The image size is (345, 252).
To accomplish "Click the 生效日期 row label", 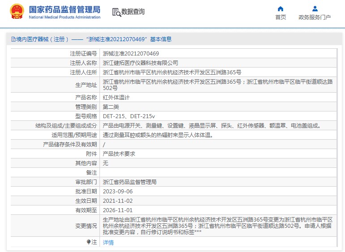I will point(86,201).
